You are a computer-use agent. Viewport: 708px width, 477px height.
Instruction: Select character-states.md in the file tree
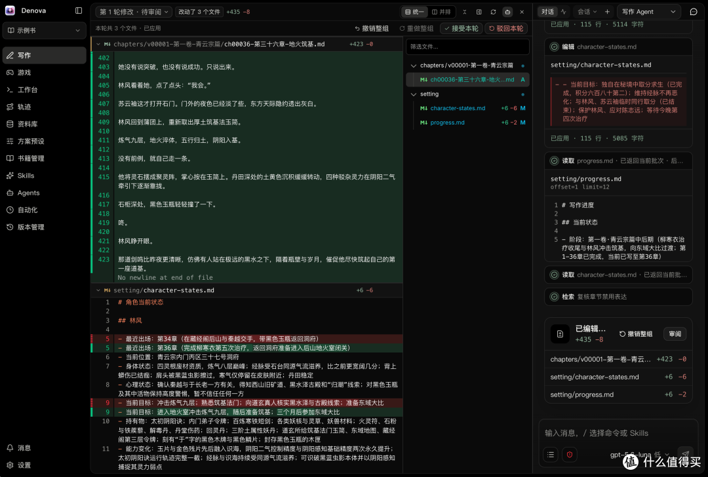pyautogui.click(x=467, y=108)
